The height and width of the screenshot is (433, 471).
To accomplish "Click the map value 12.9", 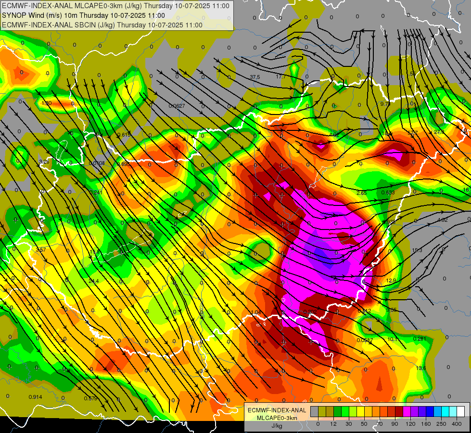I will [391, 280].
